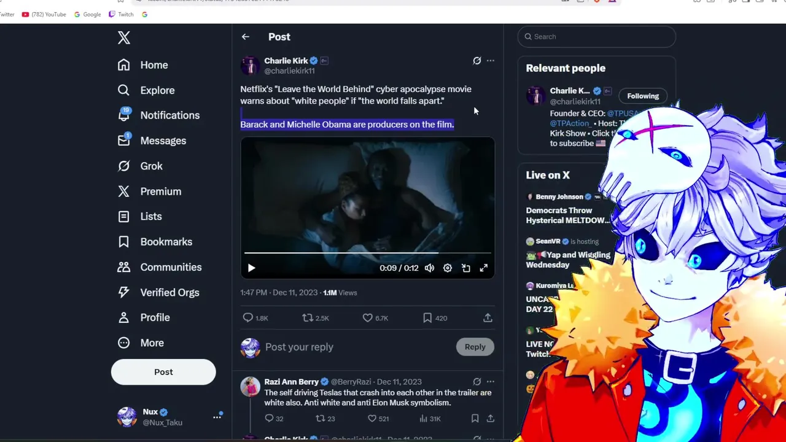Open the YouTube bookmark in browser bar
Image resolution: width=786 pixels, height=442 pixels.
pos(44,14)
